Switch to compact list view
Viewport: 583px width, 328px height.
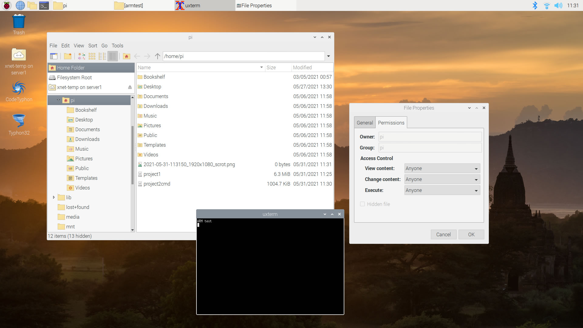click(102, 56)
